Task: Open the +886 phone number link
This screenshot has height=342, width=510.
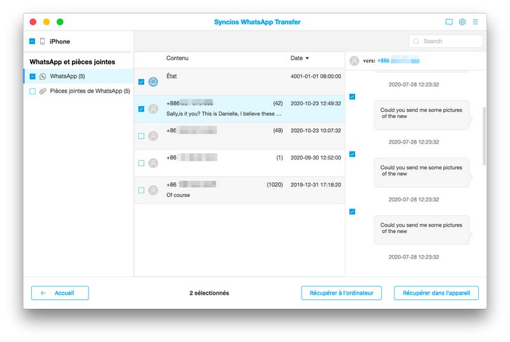Action: (398, 61)
